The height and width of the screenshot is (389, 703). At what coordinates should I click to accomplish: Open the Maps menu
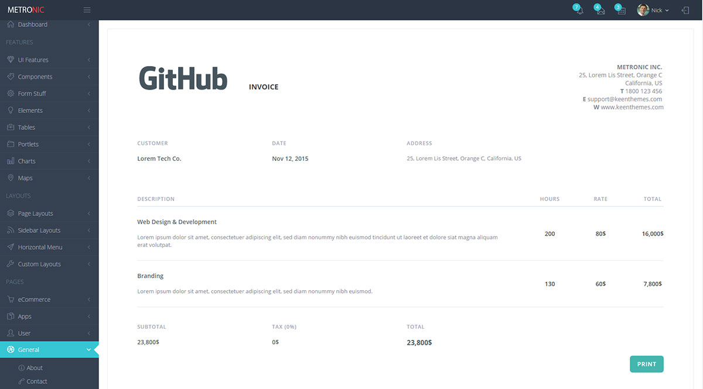[49, 178]
